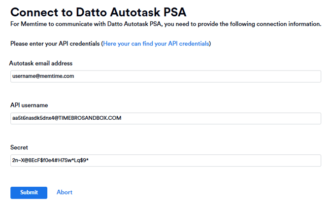Click the 'Autotask email address' label
This screenshot has width=330, height=206.
point(41,63)
